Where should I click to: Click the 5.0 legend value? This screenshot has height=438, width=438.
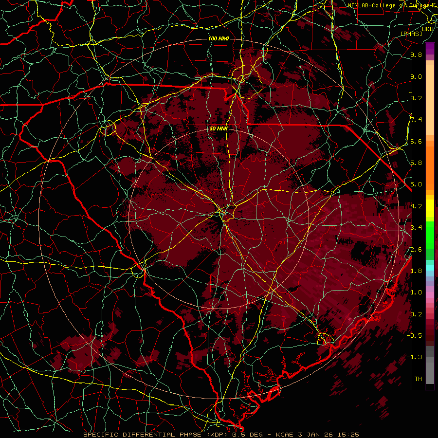click(416, 184)
